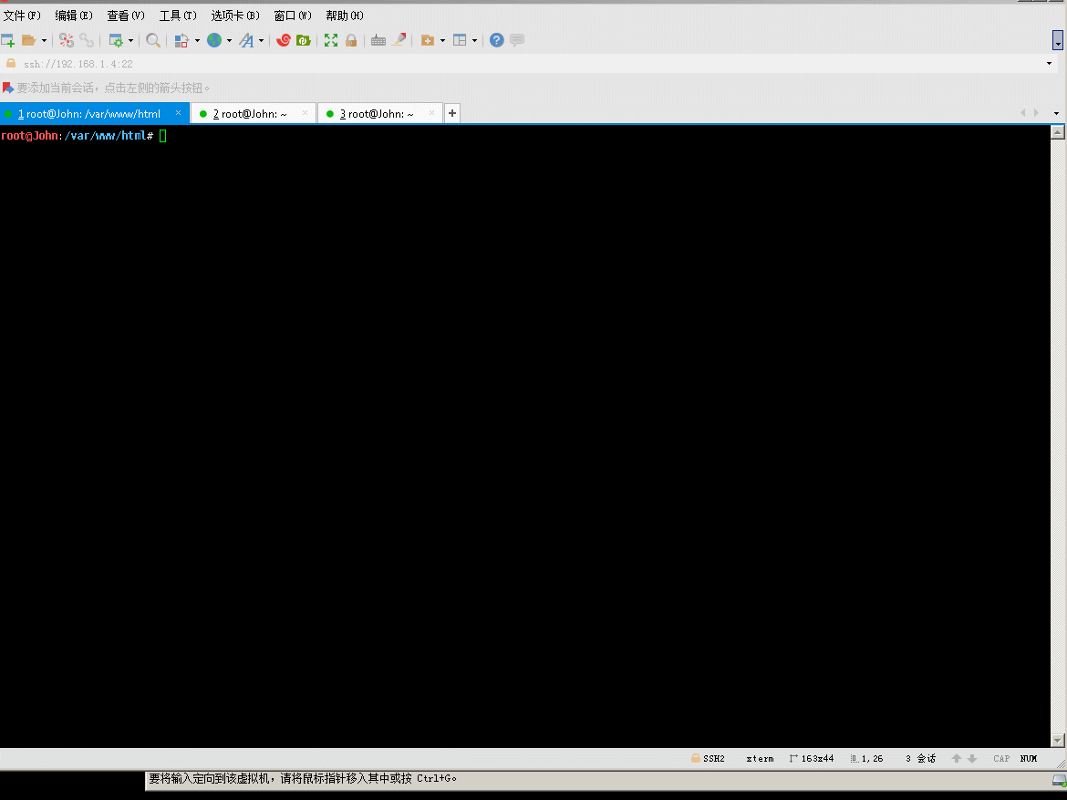Screen dimensions: 1067x800
Task: Click the terminal size 163x44 indicator
Action: (812, 758)
